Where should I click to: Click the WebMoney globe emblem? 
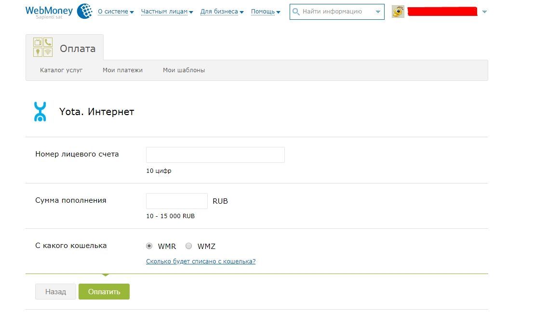[x=85, y=11]
